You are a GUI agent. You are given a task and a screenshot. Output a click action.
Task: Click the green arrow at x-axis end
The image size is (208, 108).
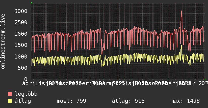(x=205, y=79)
